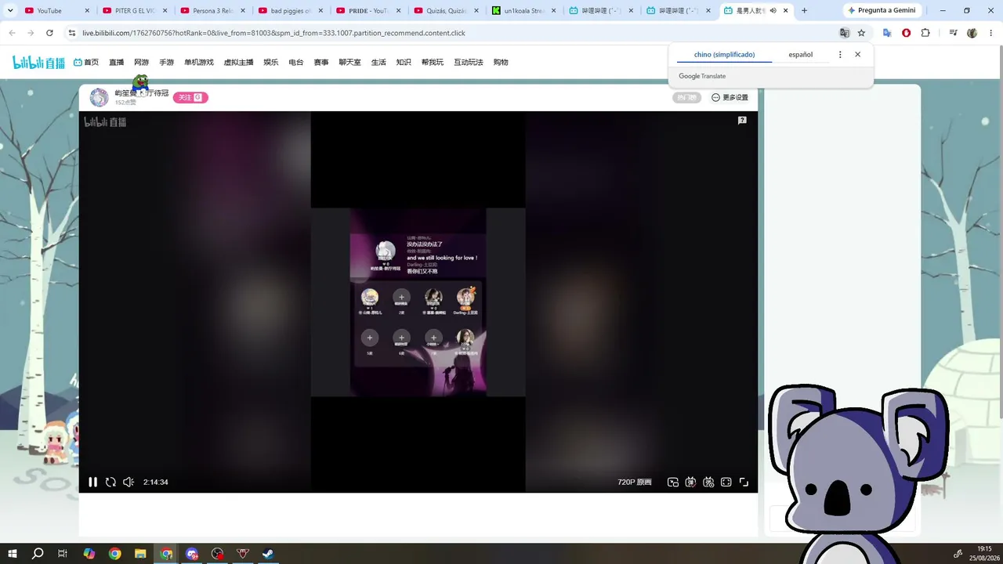1003x564 pixels.
Task: Open the 720P 原画 quality selector
Action: [635, 483]
